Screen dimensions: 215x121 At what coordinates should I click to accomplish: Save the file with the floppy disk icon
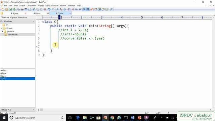pyautogui.click(x=10, y=9)
